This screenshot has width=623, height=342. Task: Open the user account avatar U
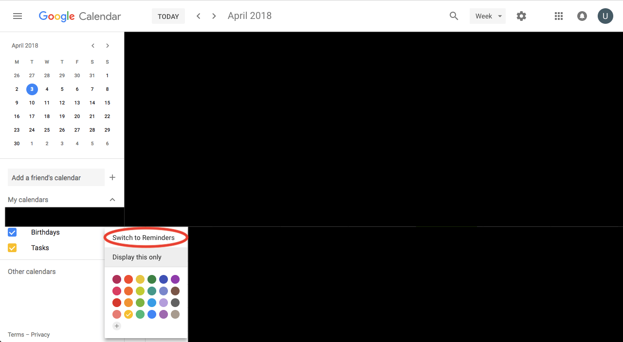coord(605,16)
